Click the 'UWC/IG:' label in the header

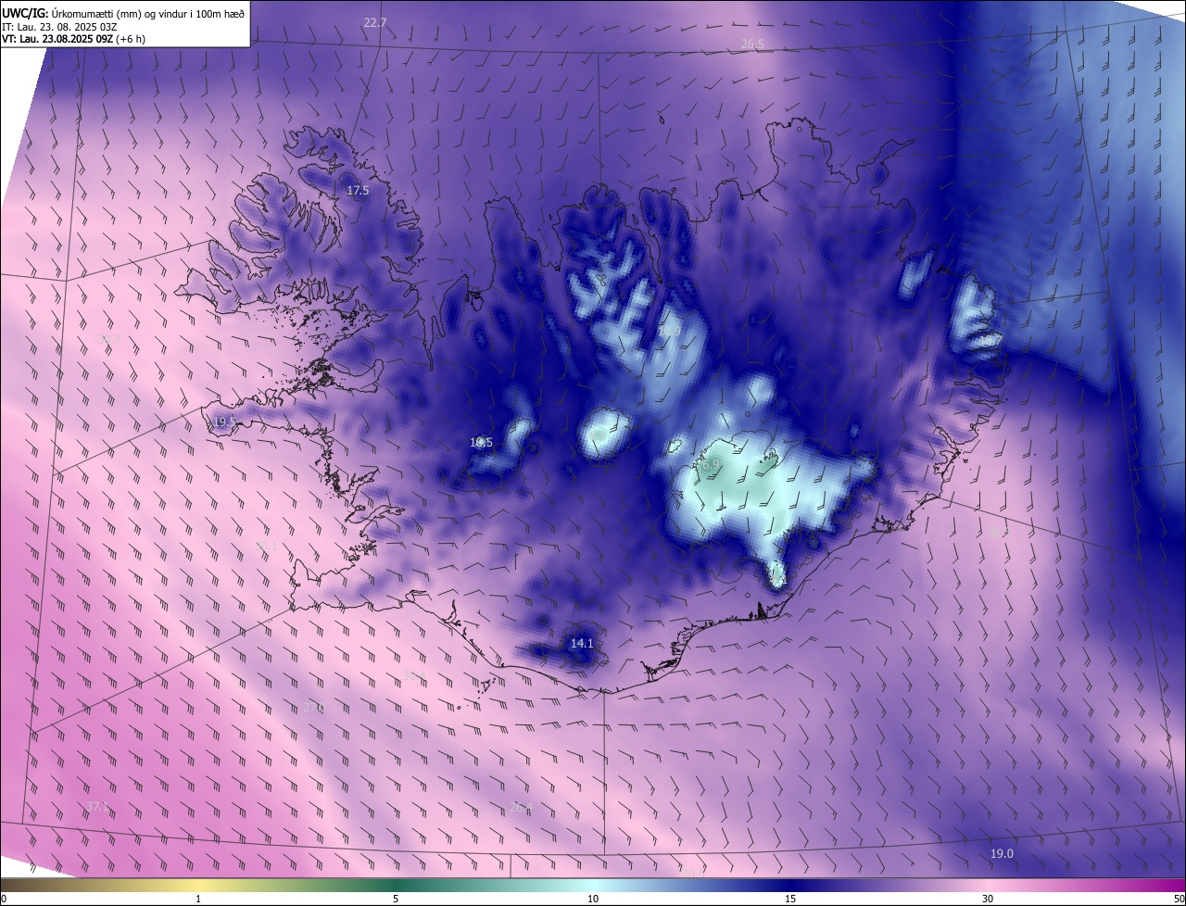click(25, 13)
